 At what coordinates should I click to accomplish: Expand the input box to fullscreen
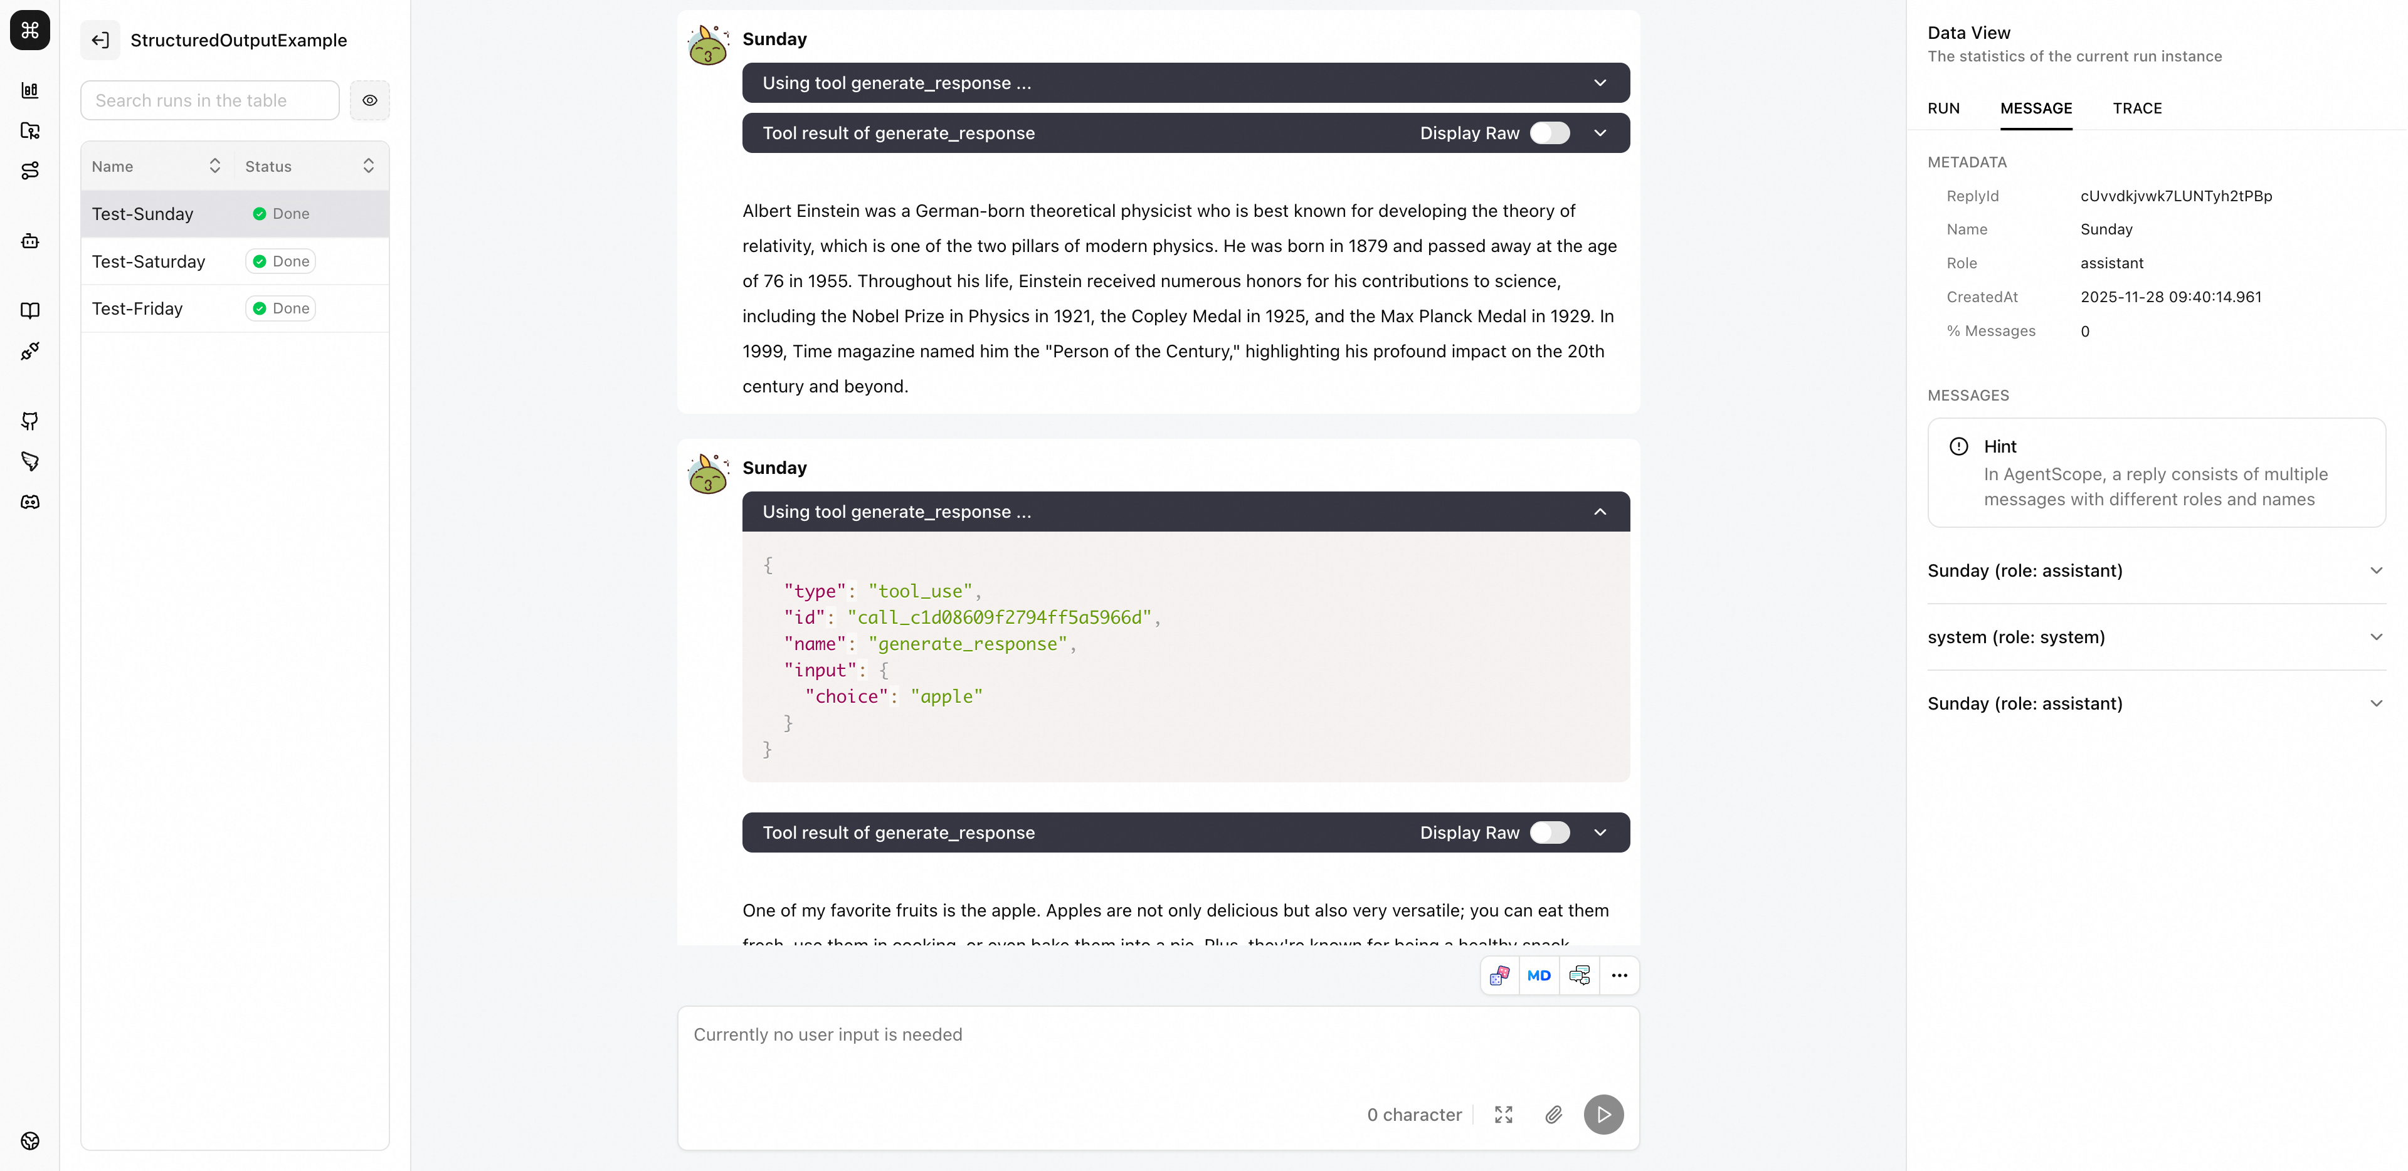pyautogui.click(x=1503, y=1115)
